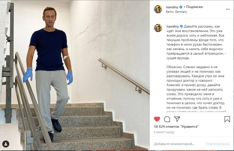Click the 9 минут назад timestamp
Screen dimensions: 234x151
(164, 132)
